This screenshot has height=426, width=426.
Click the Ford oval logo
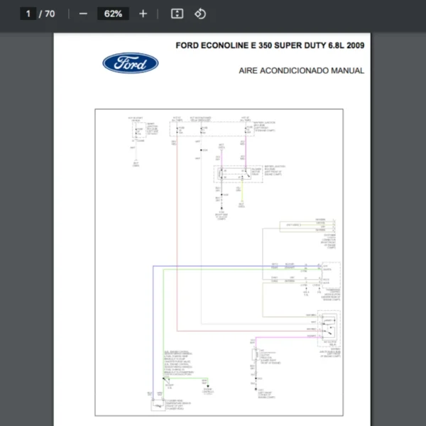click(130, 63)
